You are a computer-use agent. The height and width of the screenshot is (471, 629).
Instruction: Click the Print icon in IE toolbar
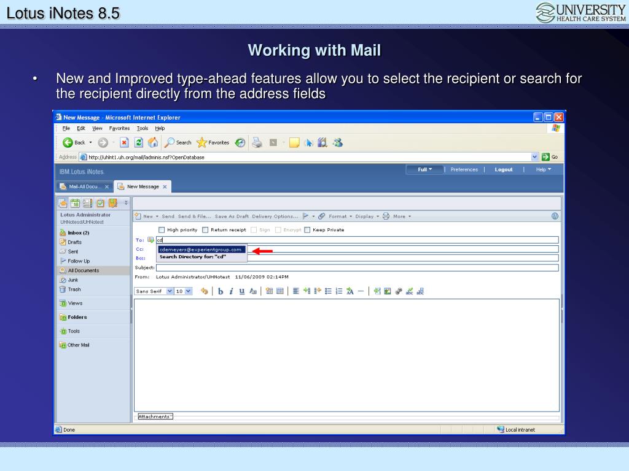257,142
